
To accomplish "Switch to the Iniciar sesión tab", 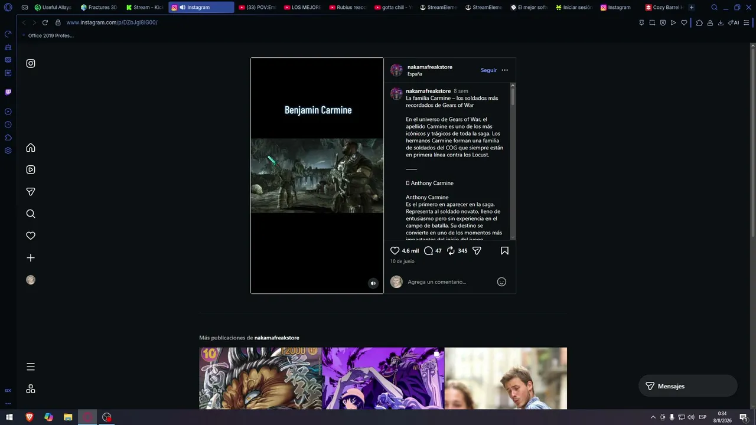I will (574, 8).
